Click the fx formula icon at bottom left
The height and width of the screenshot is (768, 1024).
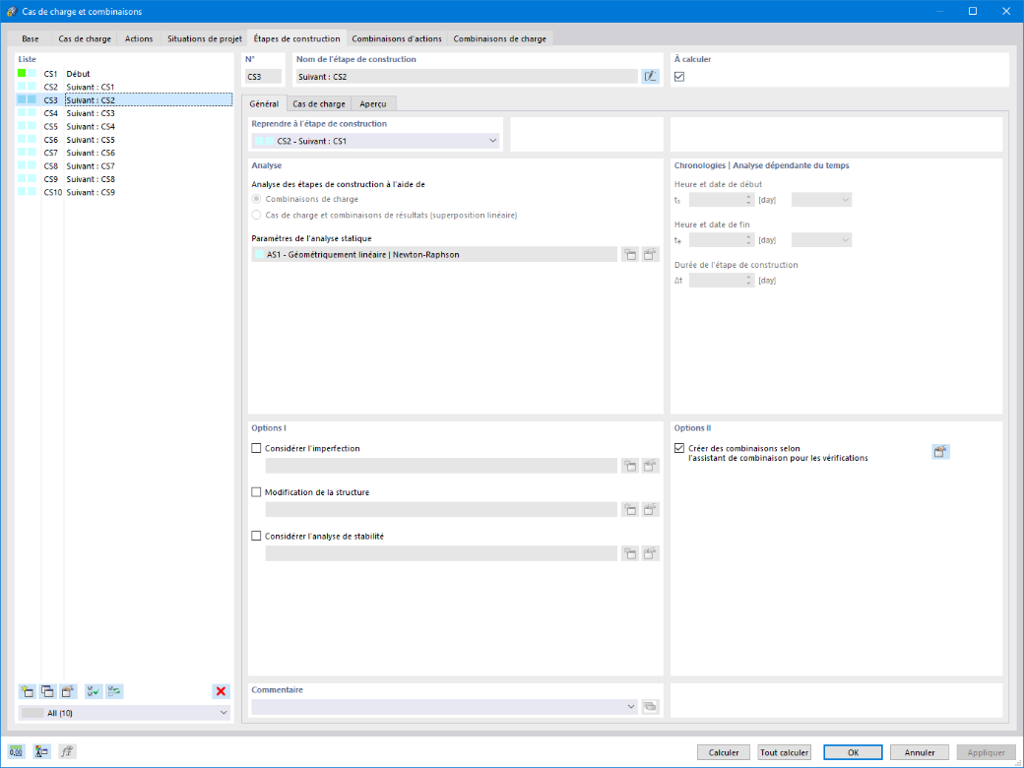(x=67, y=751)
